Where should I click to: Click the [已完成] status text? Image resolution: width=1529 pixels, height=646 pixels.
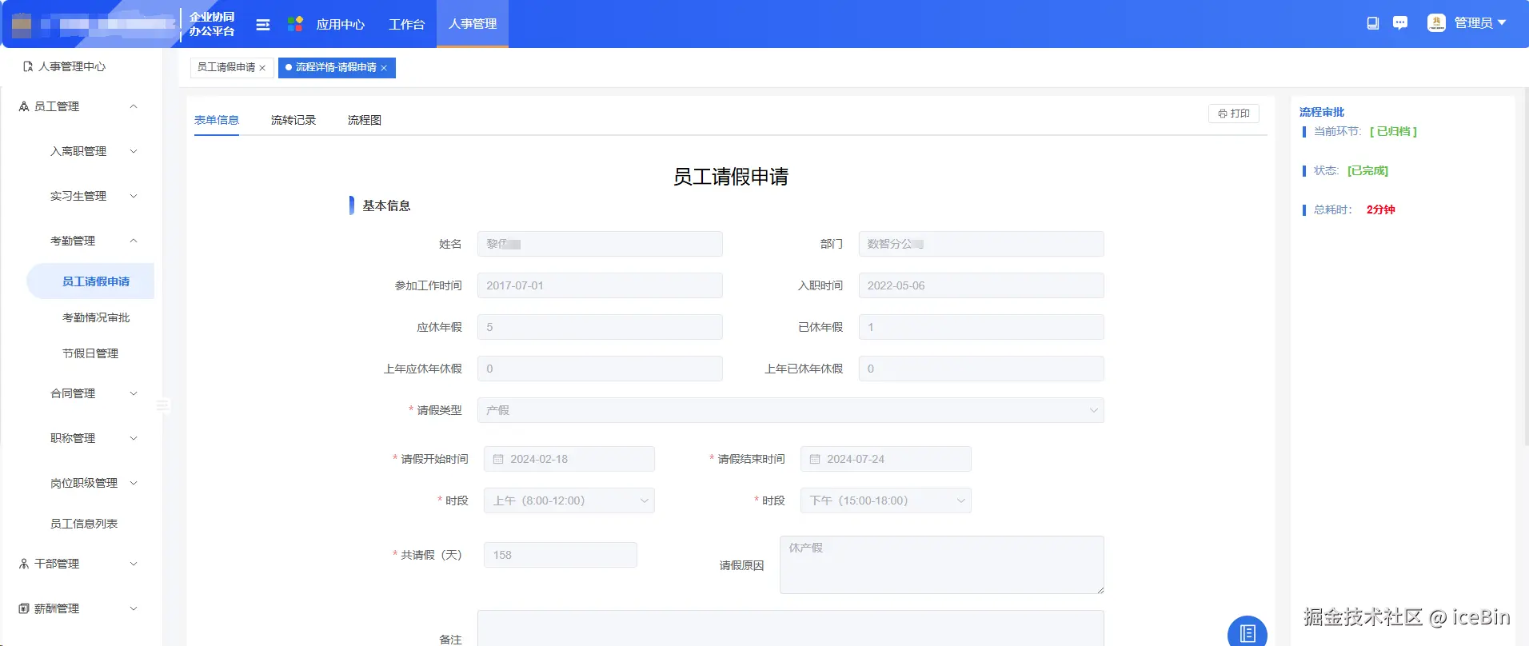point(1367,170)
